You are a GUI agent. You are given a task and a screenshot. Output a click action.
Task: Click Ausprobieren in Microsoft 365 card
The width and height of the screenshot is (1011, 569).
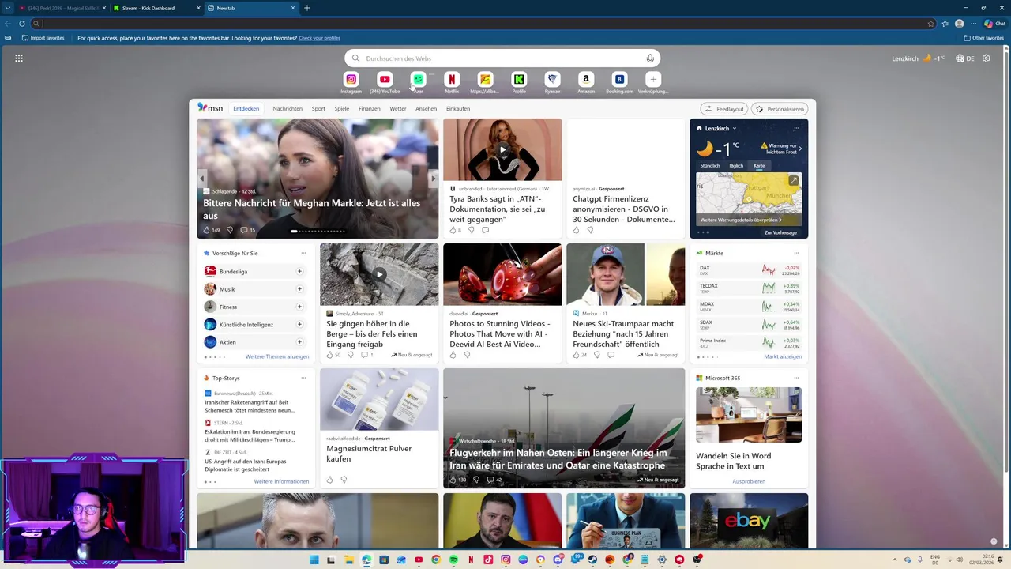(749, 481)
